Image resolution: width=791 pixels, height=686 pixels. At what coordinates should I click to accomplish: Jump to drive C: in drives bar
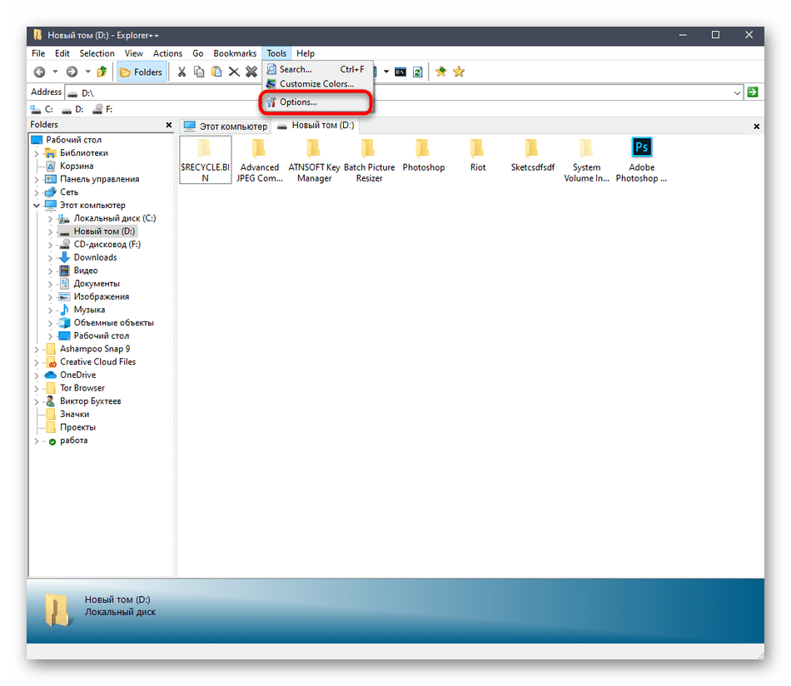pyautogui.click(x=42, y=109)
